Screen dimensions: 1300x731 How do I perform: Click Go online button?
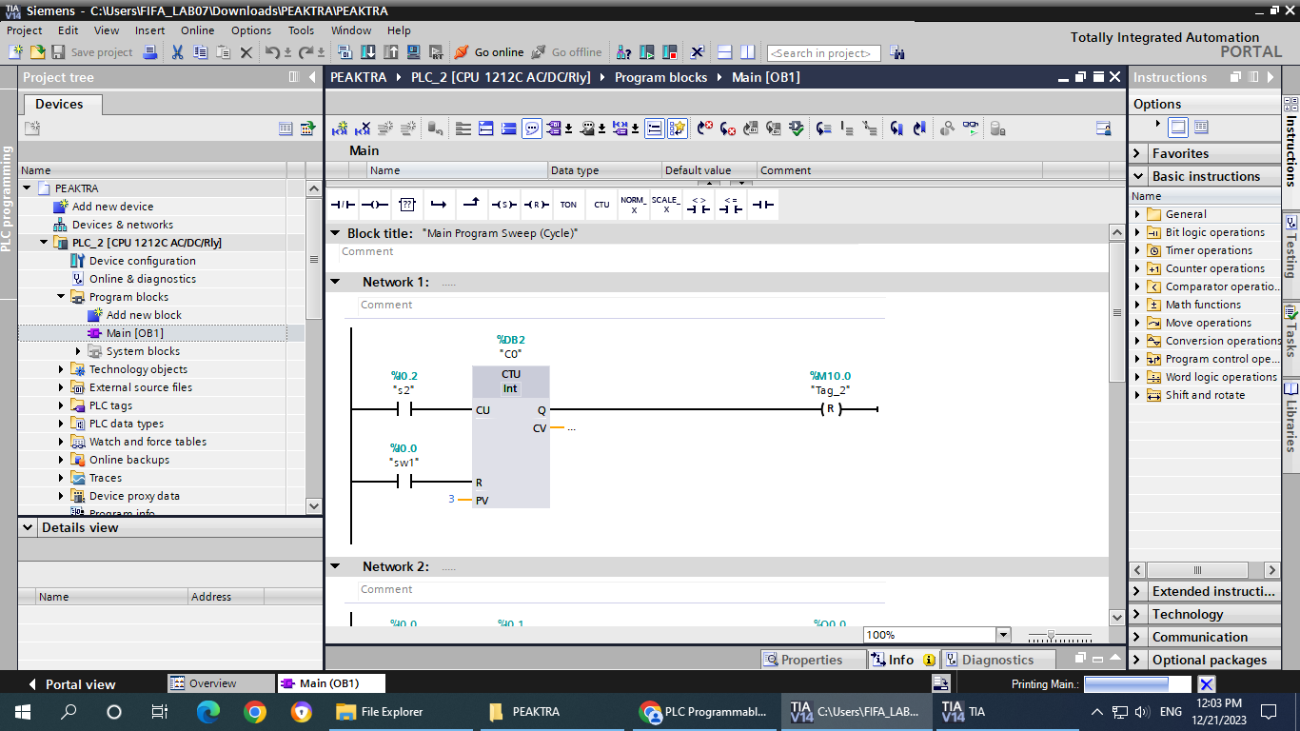[489, 52]
